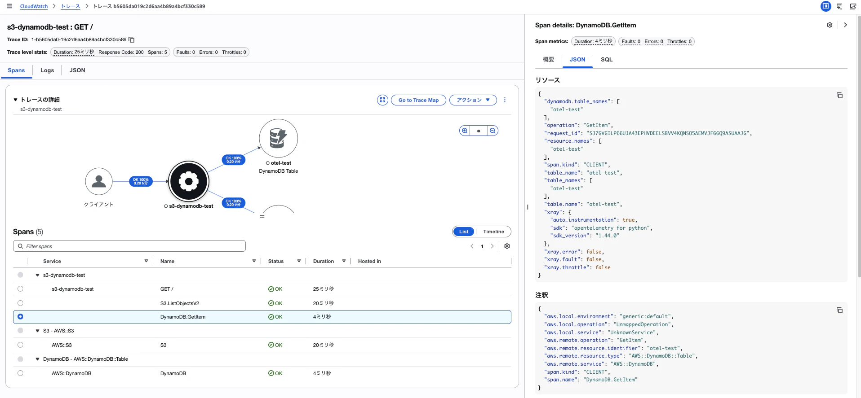Click the trace Response Code 200 stat

point(121,52)
